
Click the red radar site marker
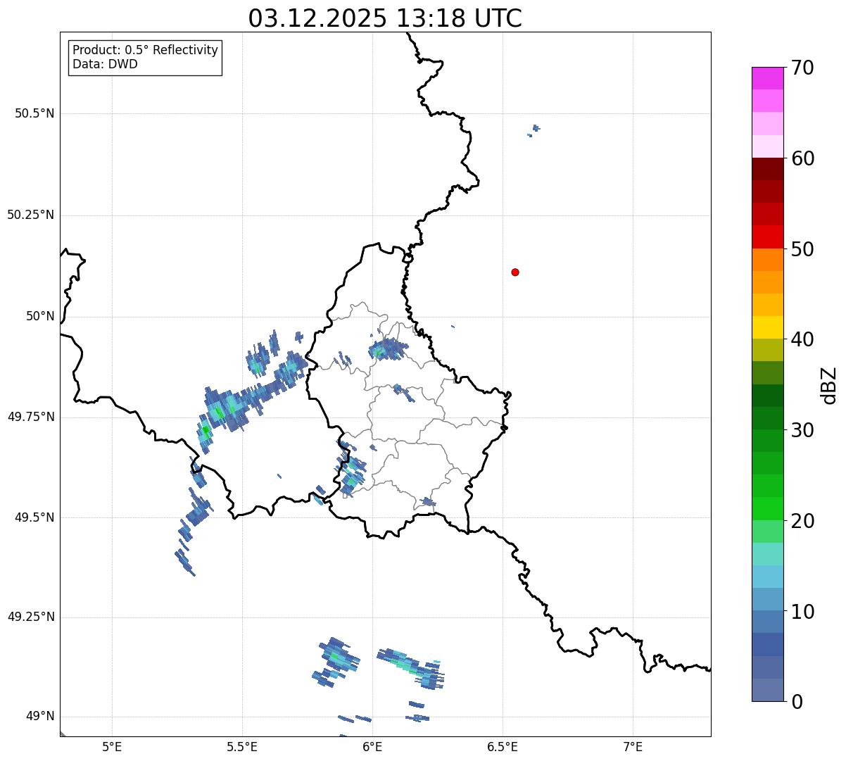coord(515,272)
